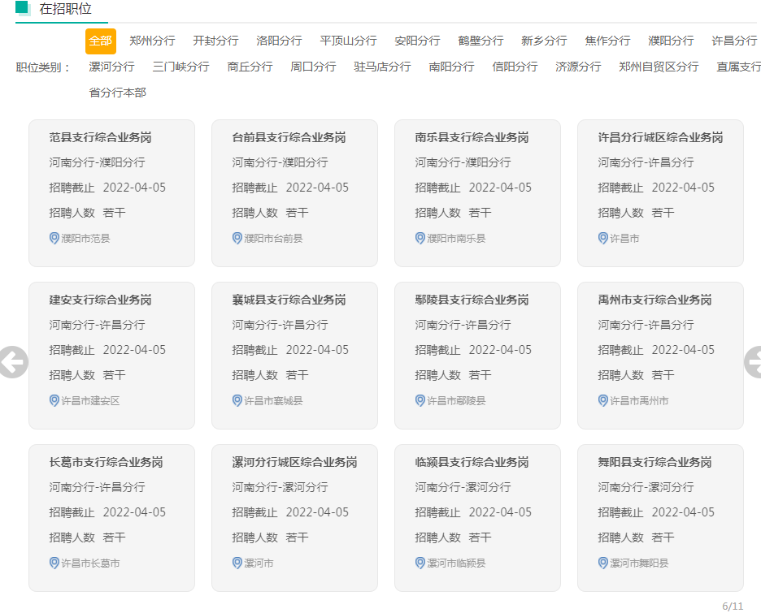
Task: Filter positions by 许昌分行
Action: (x=734, y=41)
